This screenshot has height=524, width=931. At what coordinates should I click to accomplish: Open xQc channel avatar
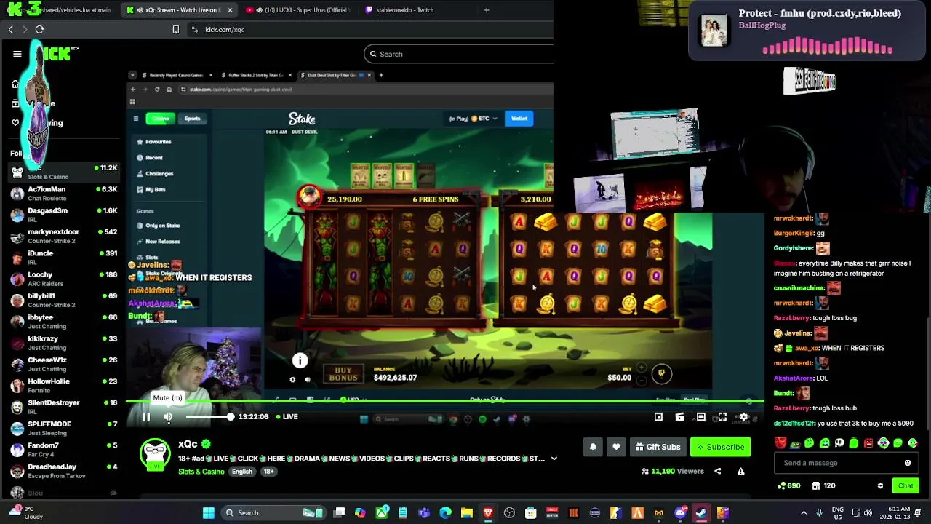coord(155,454)
